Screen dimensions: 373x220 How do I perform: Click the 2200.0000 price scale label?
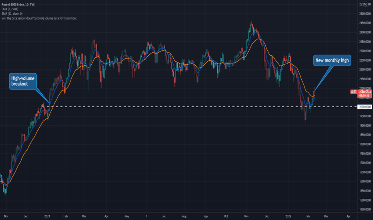point(365,70)
